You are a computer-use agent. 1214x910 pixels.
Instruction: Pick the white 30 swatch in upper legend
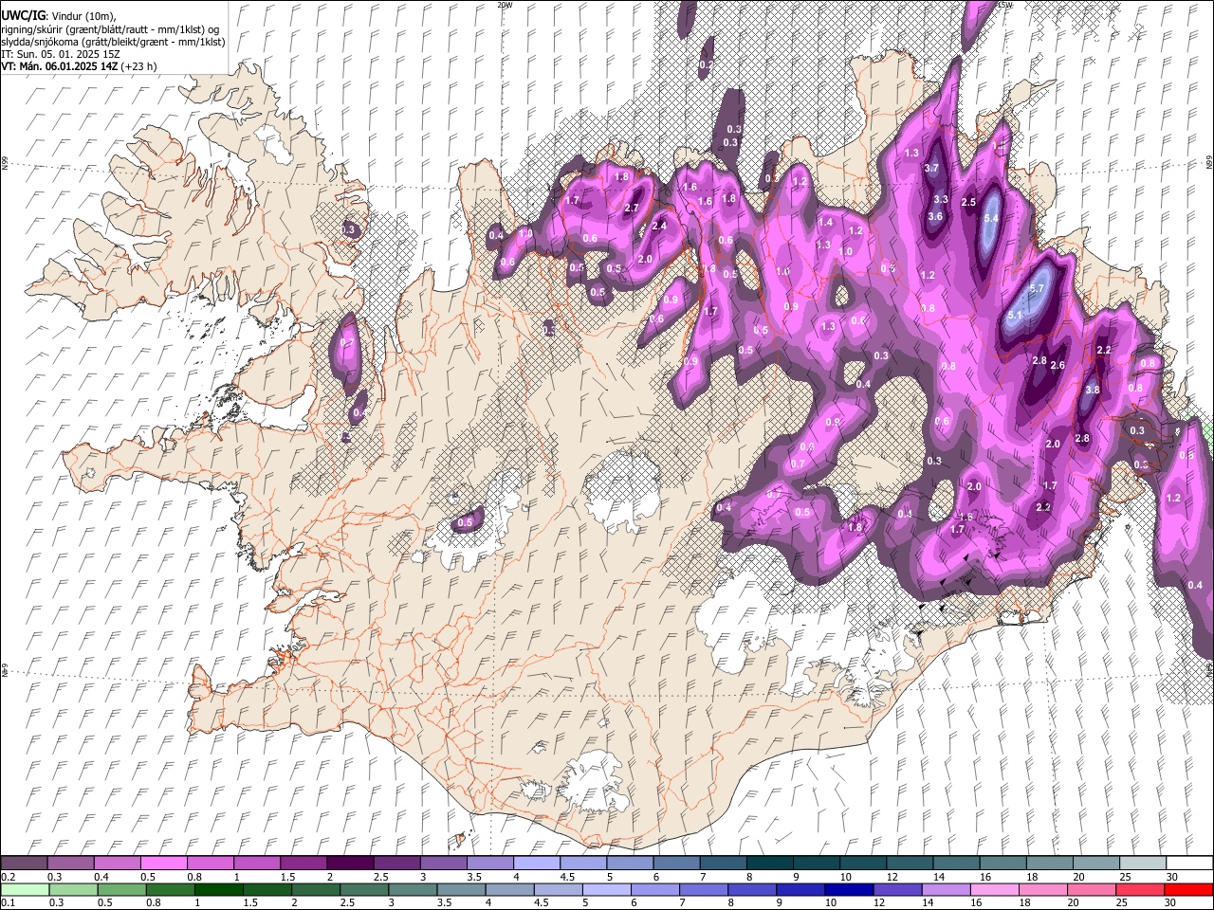point(1189,864)
